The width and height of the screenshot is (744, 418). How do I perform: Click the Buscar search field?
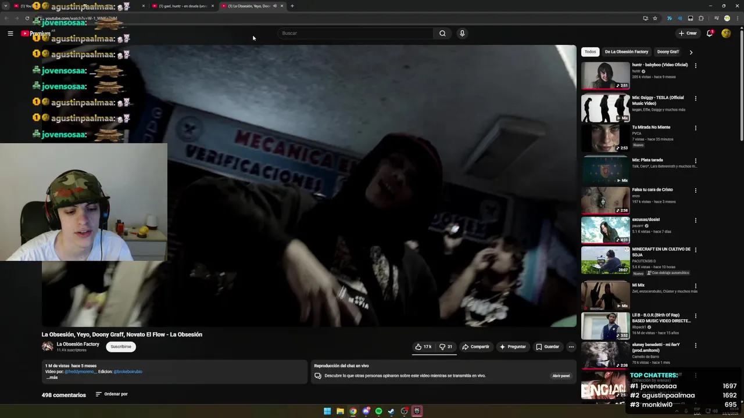pyautogui.click(x=356, y=33)
